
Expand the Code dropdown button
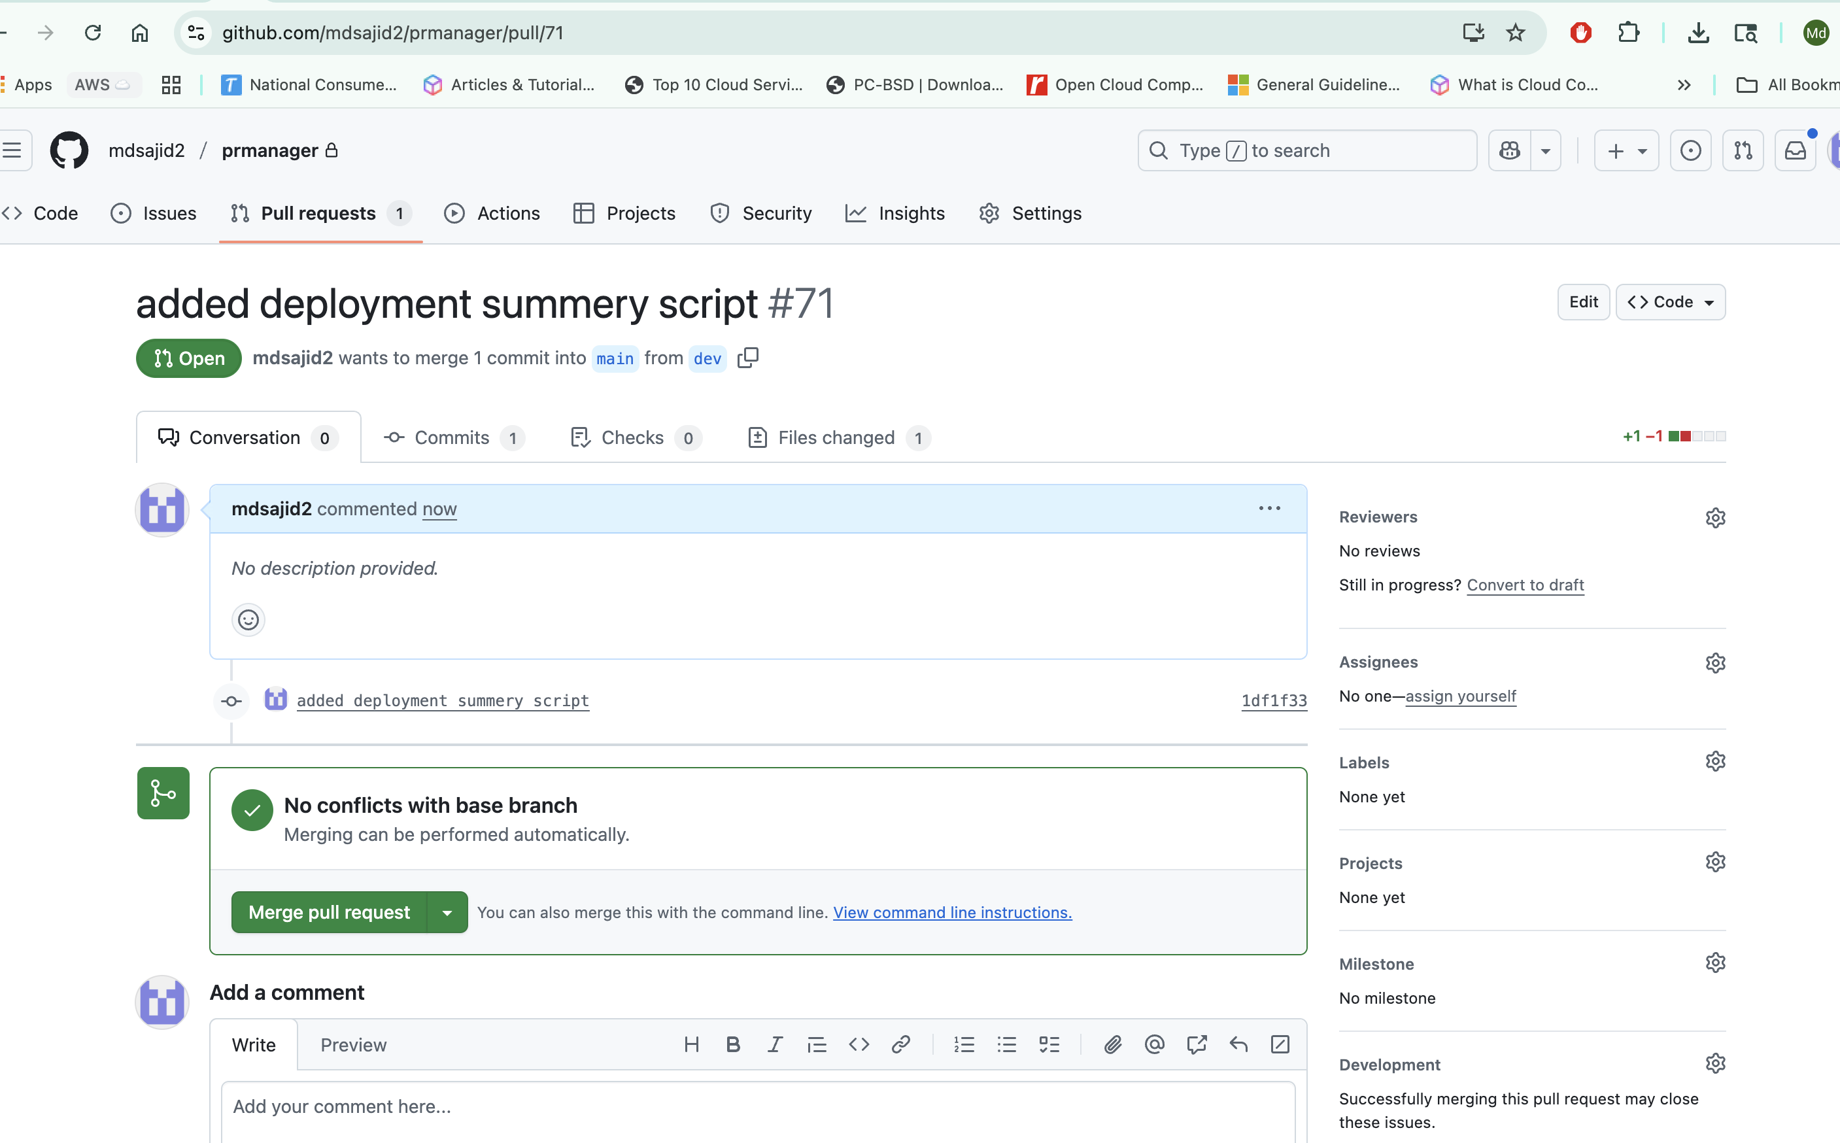[x=1671, y=302]
